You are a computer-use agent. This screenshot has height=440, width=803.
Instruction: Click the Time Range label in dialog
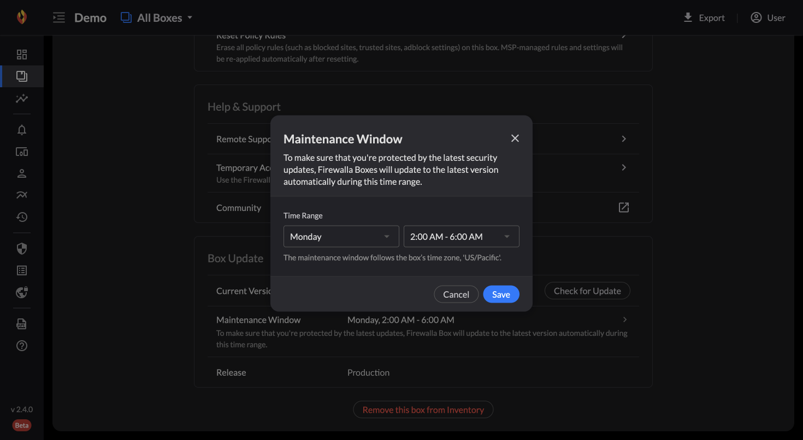[303, 215]
